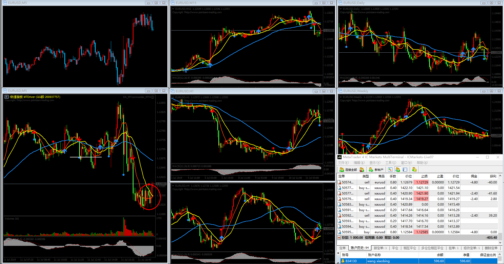Switch to the 账户历史: 94 tab

click(x=360, y=248)
